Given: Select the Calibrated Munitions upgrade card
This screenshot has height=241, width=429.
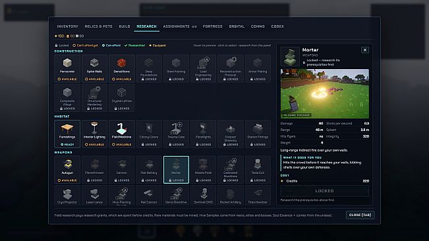Looking at the screenshot, I should click(231, 170).
